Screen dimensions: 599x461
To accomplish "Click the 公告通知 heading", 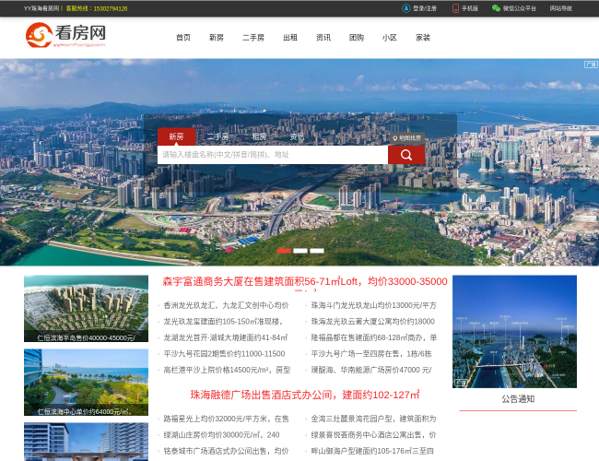I will (x=518, y=399).
